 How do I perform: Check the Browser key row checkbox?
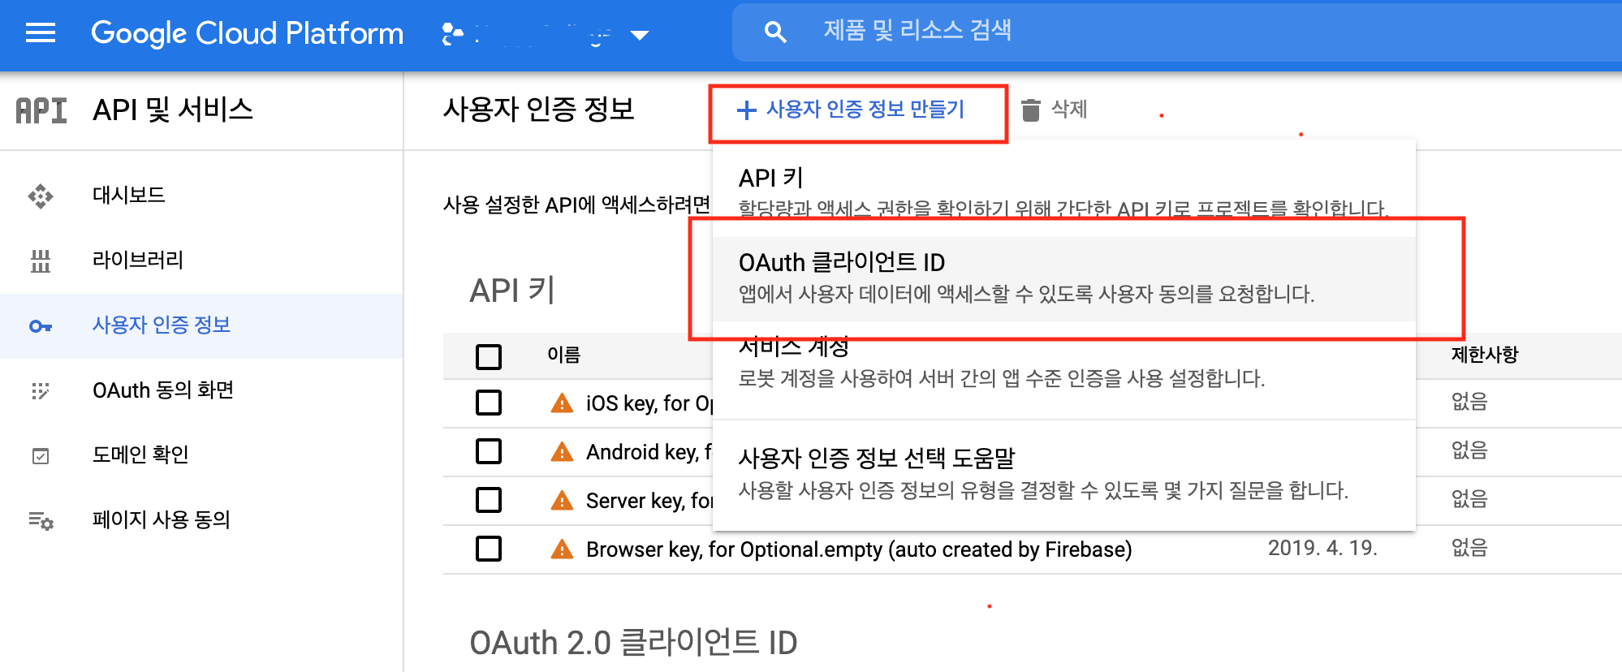point(489,549)
